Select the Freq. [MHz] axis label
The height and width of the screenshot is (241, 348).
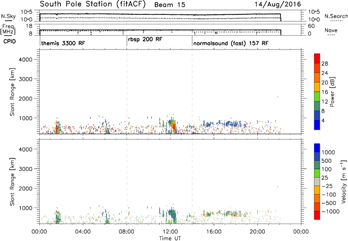pos(8,29)
